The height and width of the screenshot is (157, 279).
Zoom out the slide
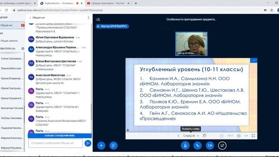click(x=221, y=136)
